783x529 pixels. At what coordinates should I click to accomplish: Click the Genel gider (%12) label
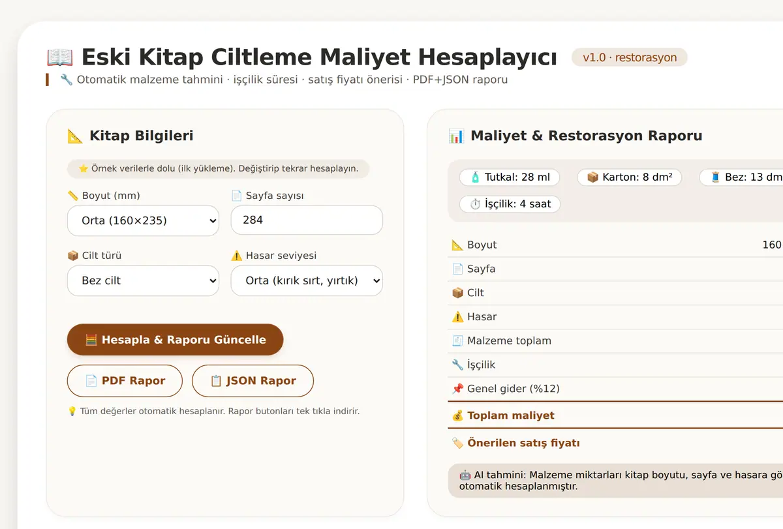514,389
